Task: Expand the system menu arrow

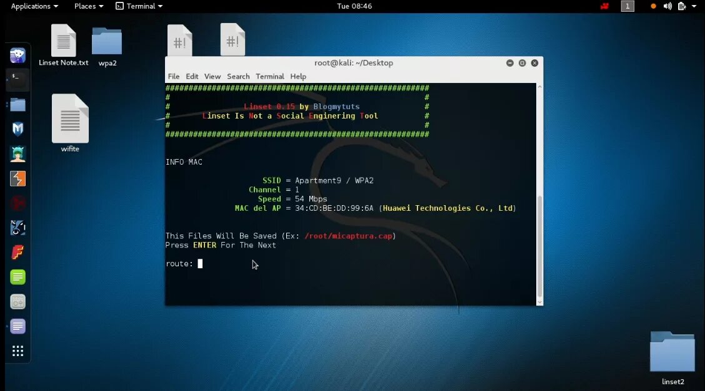Action: click(694, 6)
